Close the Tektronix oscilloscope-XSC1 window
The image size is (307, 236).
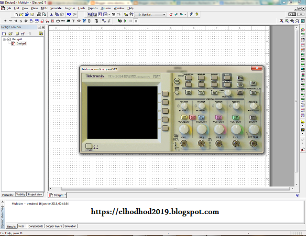tap(257, 68)
